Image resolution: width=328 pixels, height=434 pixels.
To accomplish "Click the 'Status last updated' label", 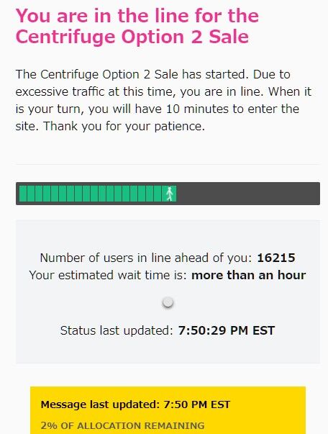I will point(117,330).
